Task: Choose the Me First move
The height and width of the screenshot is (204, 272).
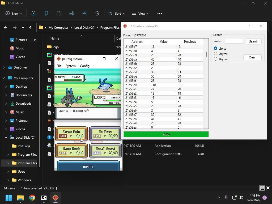Action: [x=105, y=134]
